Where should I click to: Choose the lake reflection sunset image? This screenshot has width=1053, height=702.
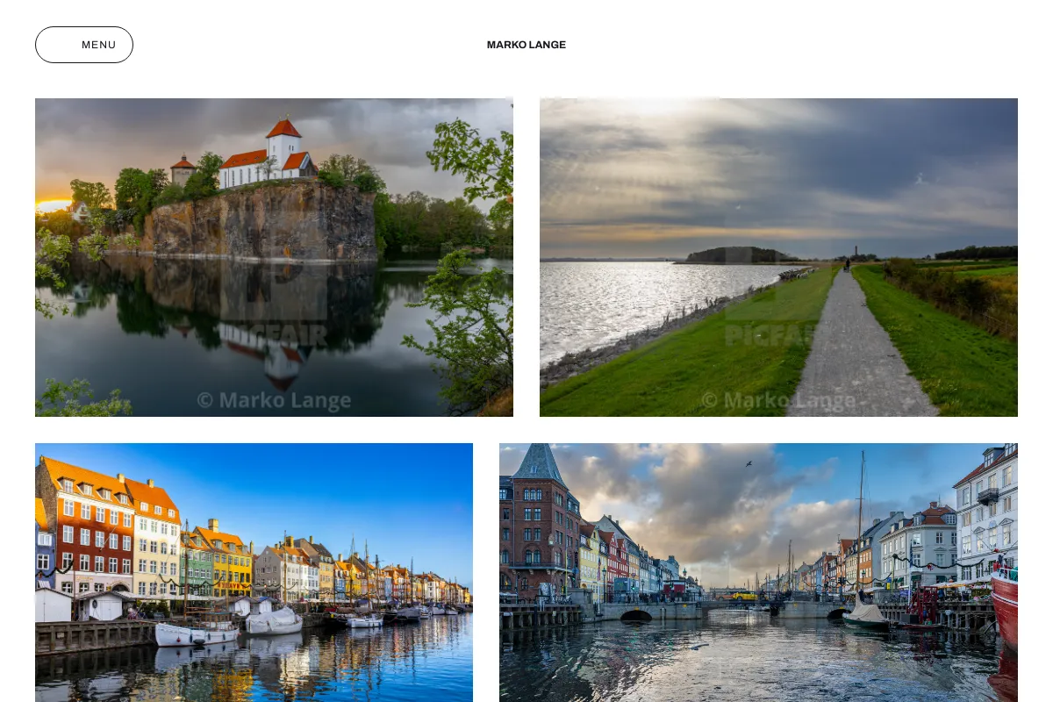pyautogui.click(x=274, y=257)
